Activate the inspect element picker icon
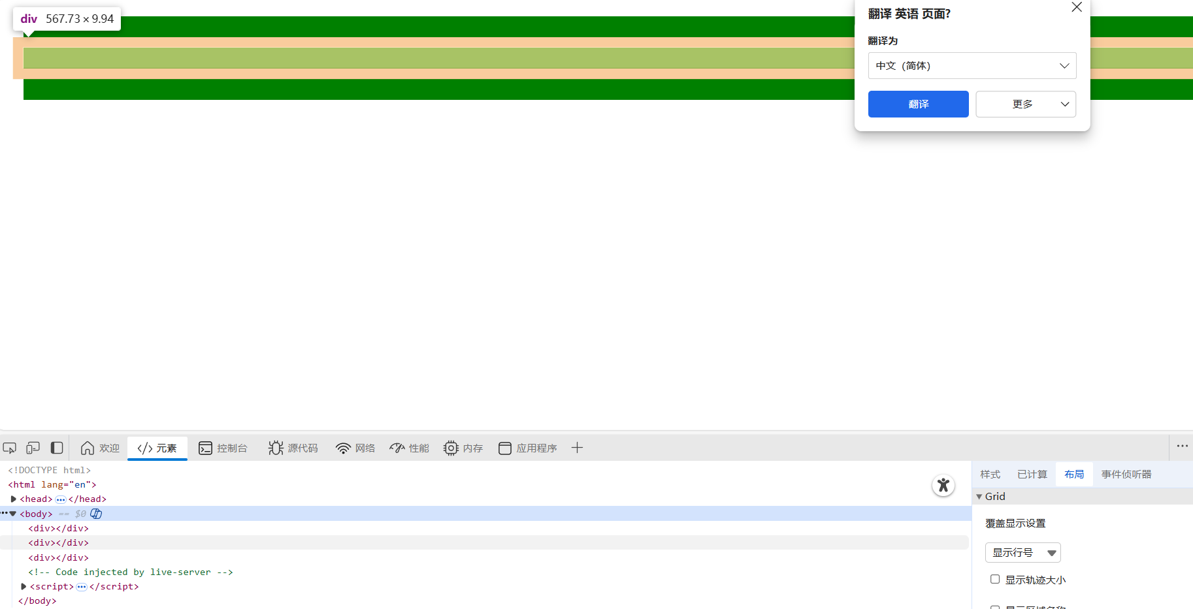The width and height of the screenshot is (1193, 609). click(x=10, y=448)
